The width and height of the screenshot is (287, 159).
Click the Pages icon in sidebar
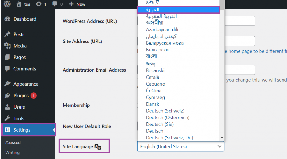coord(8,57)
